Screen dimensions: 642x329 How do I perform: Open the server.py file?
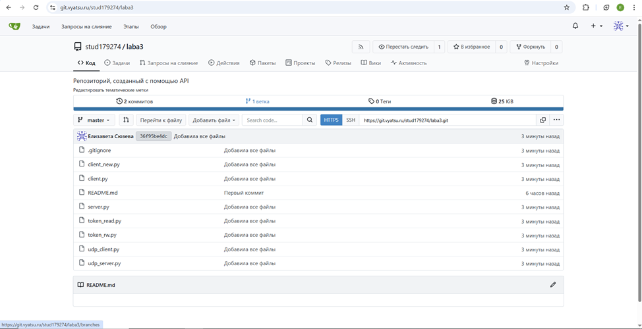98,207
